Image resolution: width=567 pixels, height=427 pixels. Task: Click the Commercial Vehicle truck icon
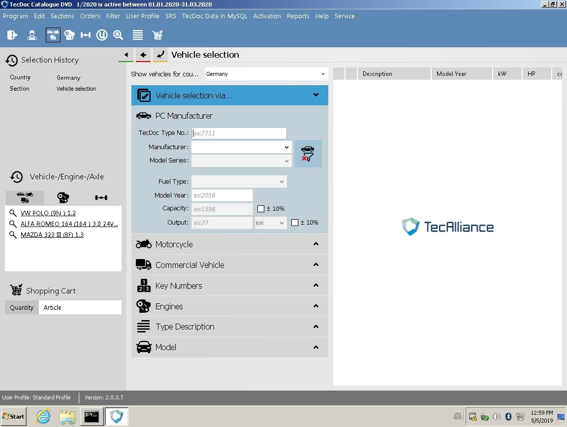tap(144, 264)
